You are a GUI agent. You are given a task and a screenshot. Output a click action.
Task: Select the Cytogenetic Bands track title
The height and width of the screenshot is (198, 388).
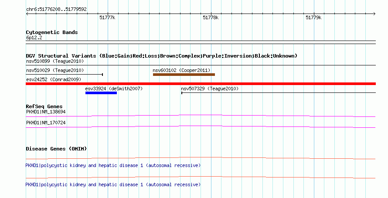(52, 32)
